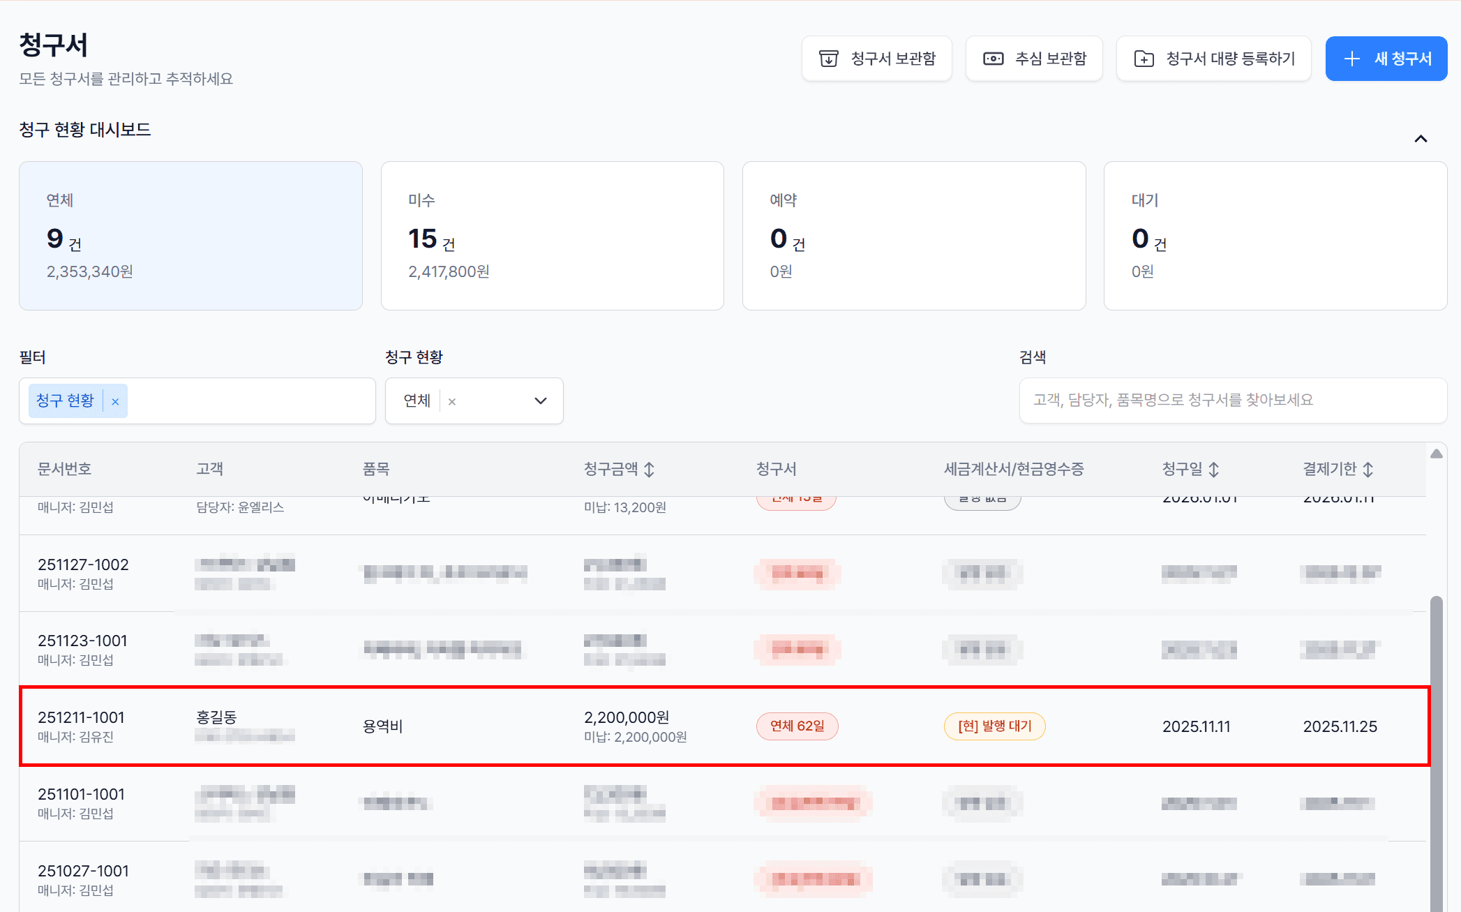Click the 필터 filter selection box
The image size is (1461, 912).
[251, 401]
